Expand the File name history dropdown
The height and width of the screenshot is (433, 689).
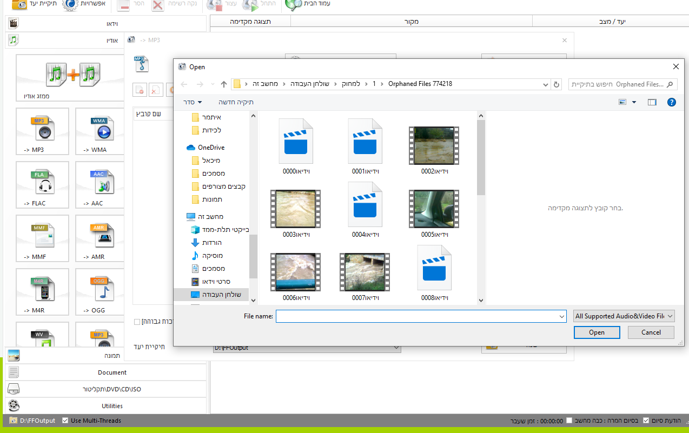coord(562,316)
